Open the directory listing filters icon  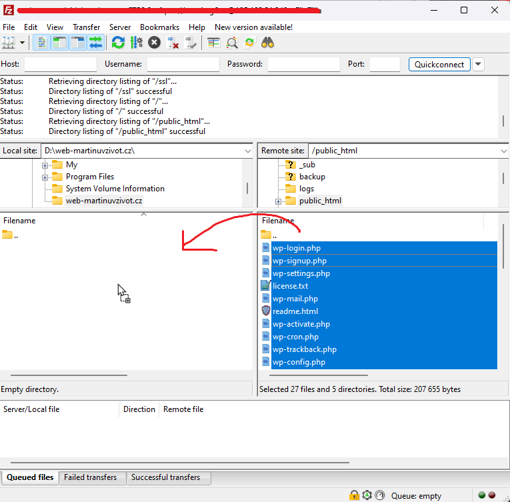point(213,43)
